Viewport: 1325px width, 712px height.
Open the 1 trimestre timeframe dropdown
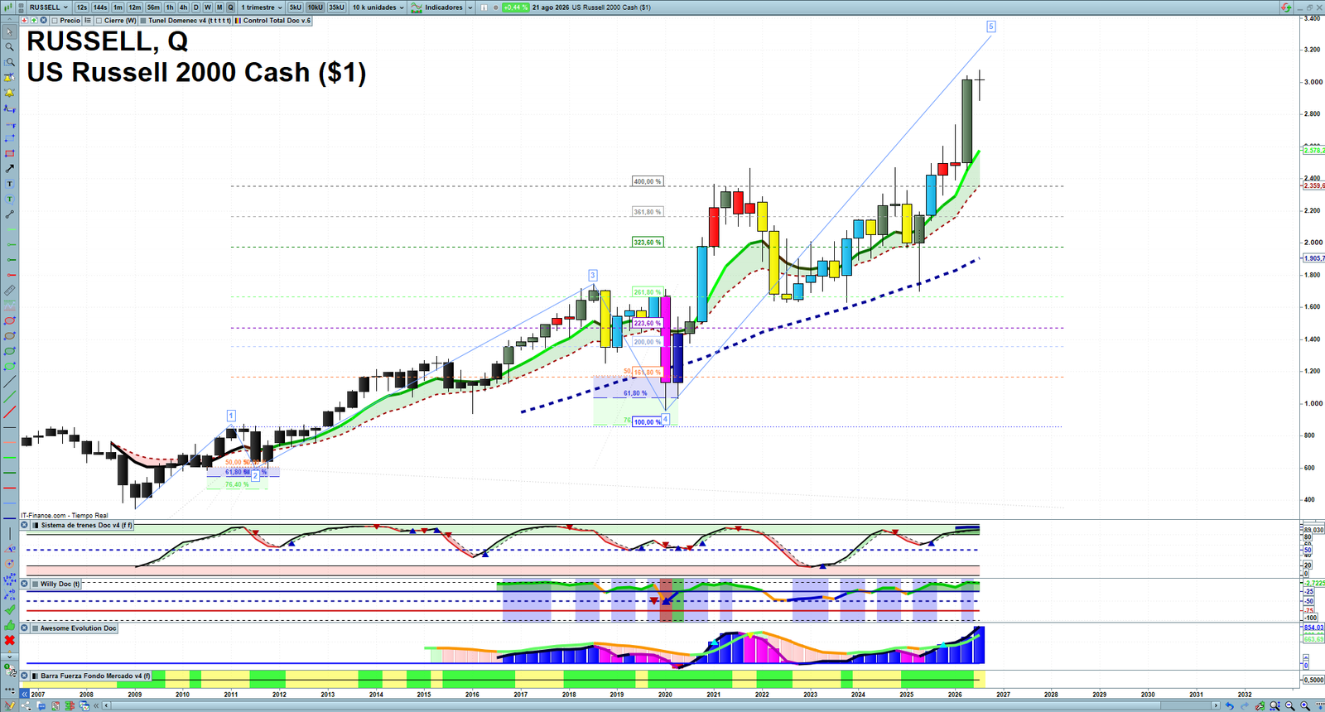point(261,7)
